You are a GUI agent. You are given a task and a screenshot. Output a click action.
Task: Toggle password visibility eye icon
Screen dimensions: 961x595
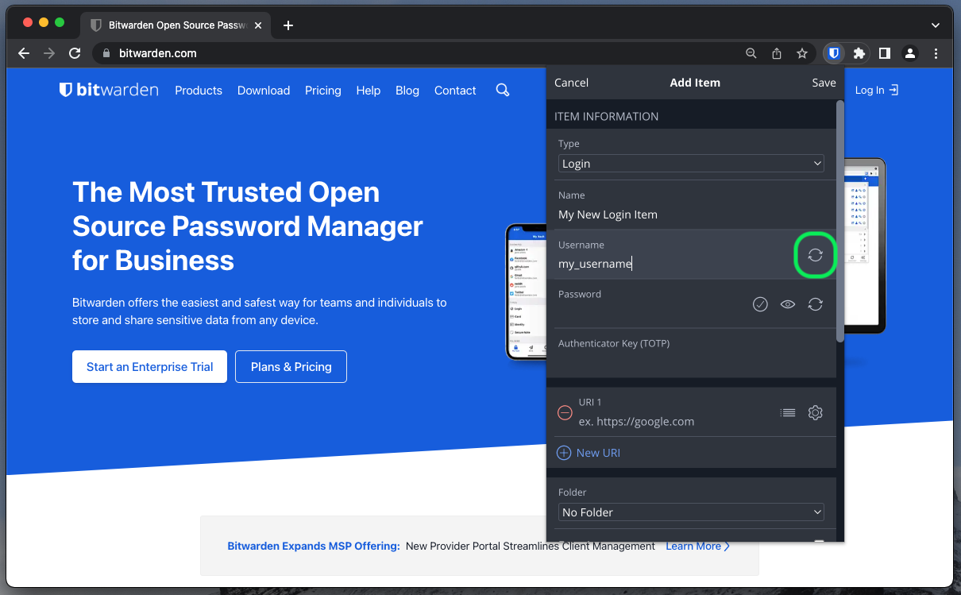click(x=788, y=304)
